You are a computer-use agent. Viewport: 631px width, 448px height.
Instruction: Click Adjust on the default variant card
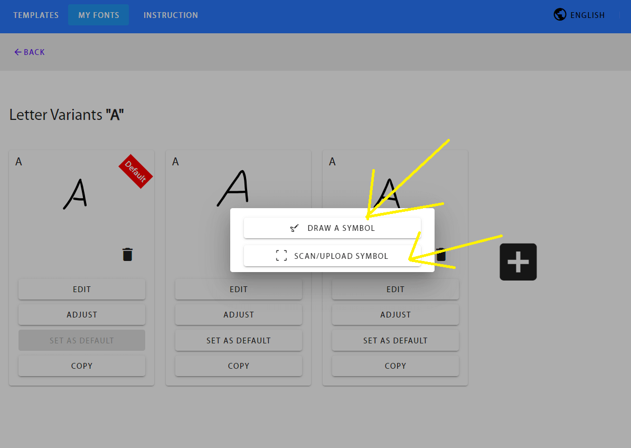[82, 315]
